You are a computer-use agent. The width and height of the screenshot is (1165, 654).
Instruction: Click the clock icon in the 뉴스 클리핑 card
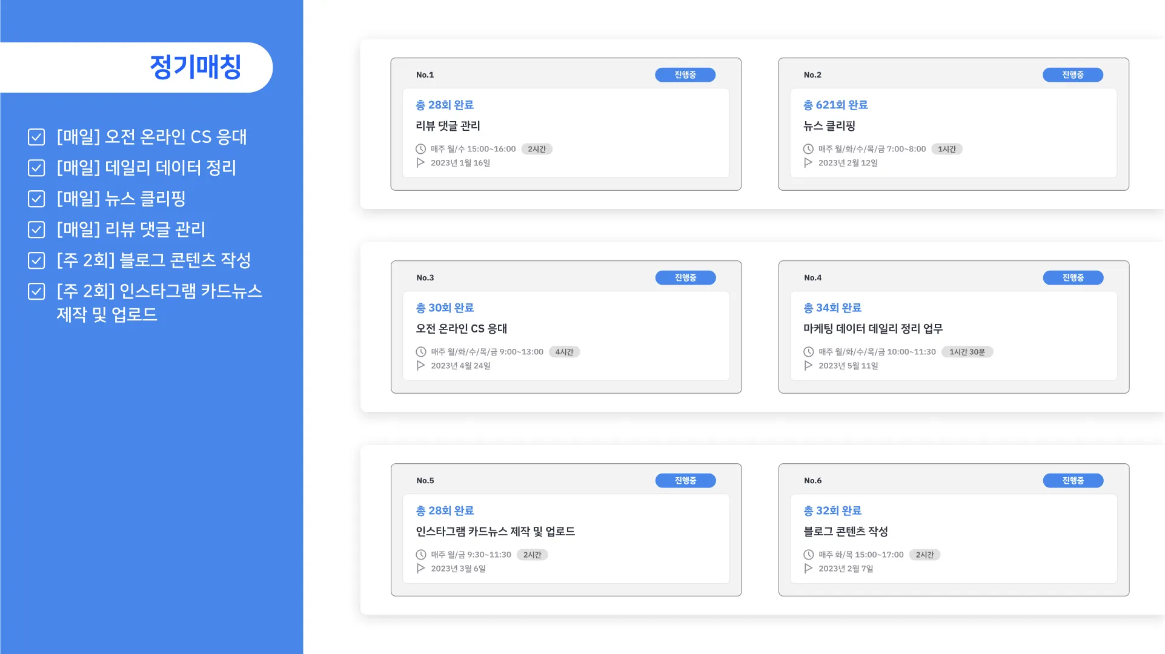pyautogui.click(x=808, y=149)
